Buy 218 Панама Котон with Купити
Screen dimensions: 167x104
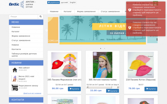pos(151,89)
